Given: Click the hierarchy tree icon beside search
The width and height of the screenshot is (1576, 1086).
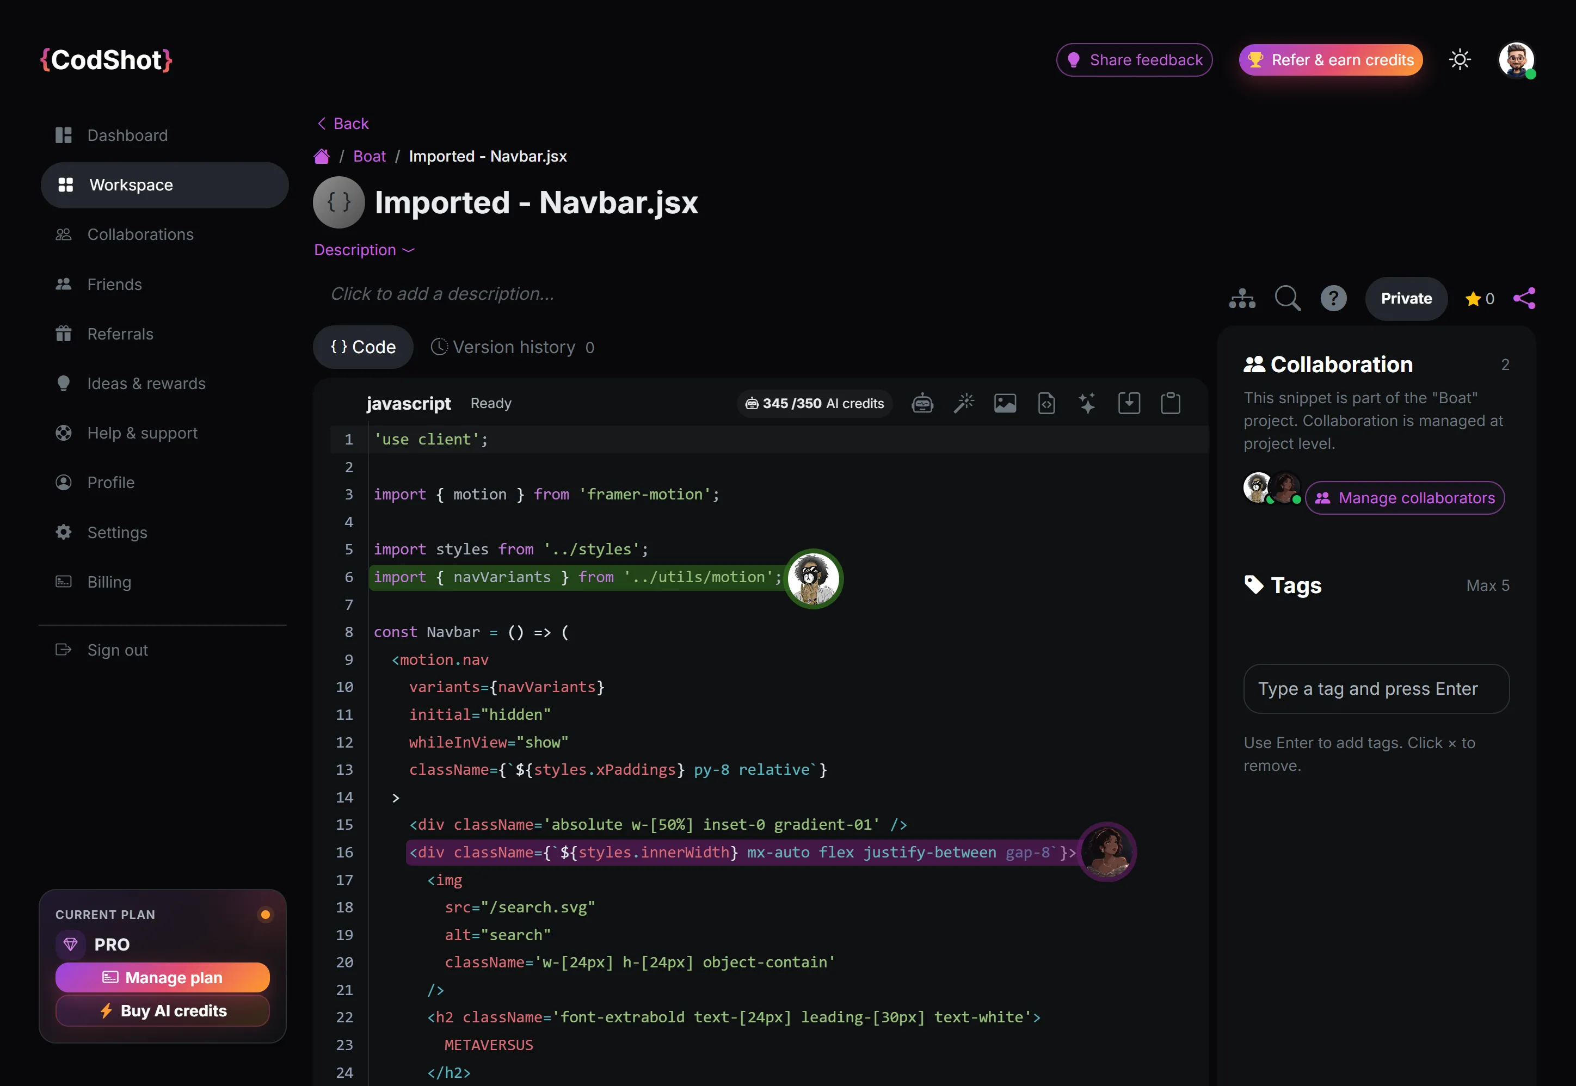Looking at the screenshot, I should click(x=1242, y=299).
